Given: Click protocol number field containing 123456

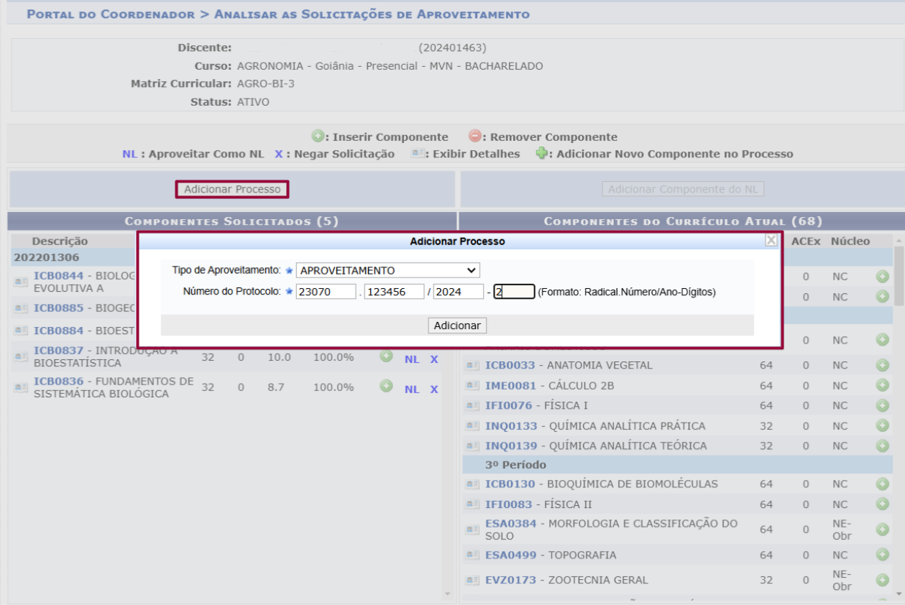Looking at the screenshot, I should click(395, 292).
